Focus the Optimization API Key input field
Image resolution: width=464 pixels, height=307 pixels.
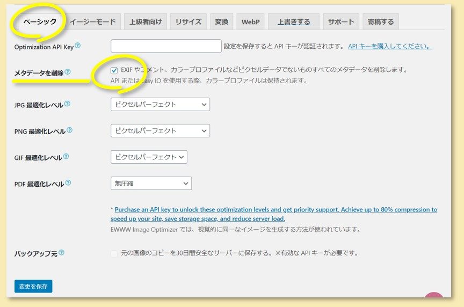click(x=166, y=46)
